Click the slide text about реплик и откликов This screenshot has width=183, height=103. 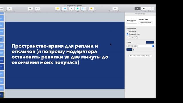[60, 54]
